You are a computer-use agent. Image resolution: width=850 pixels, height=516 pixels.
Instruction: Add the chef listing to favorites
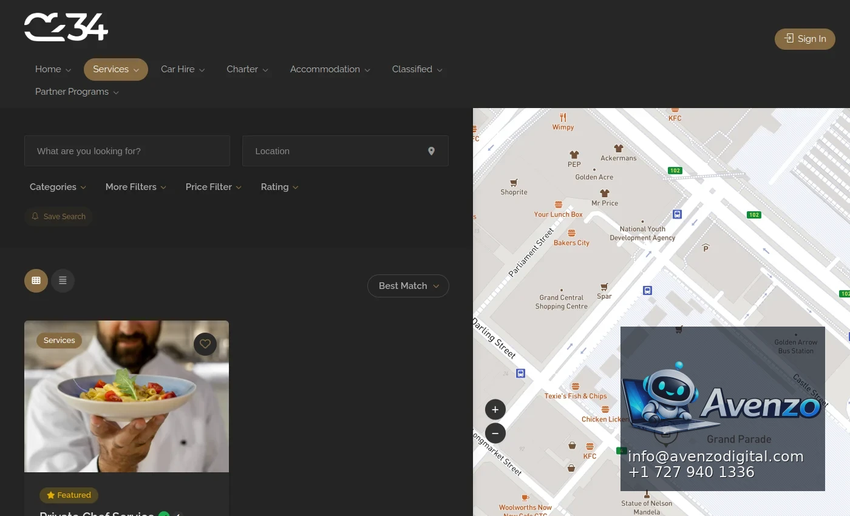coord(205,344)
